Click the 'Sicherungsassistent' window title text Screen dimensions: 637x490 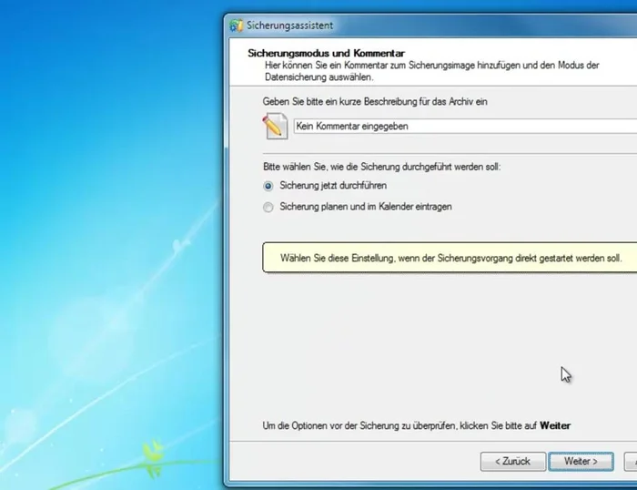(x=285, y=25)
